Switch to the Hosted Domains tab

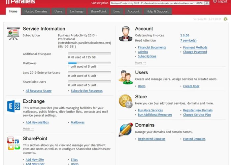pos(36,11)
